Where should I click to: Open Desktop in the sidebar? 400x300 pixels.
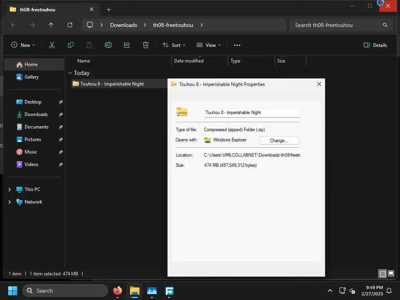34,102
